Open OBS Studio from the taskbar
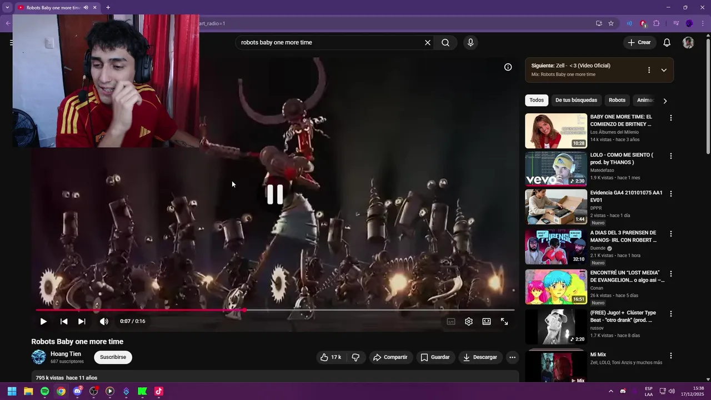Image resolution: width=711 pixels, height=400 pixels. coord(93,391)
